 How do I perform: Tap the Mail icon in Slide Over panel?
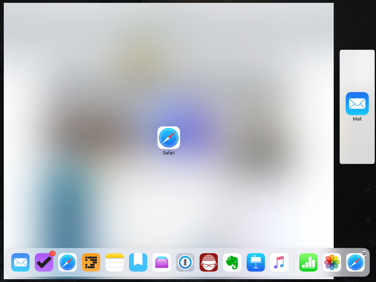[357, 103]
